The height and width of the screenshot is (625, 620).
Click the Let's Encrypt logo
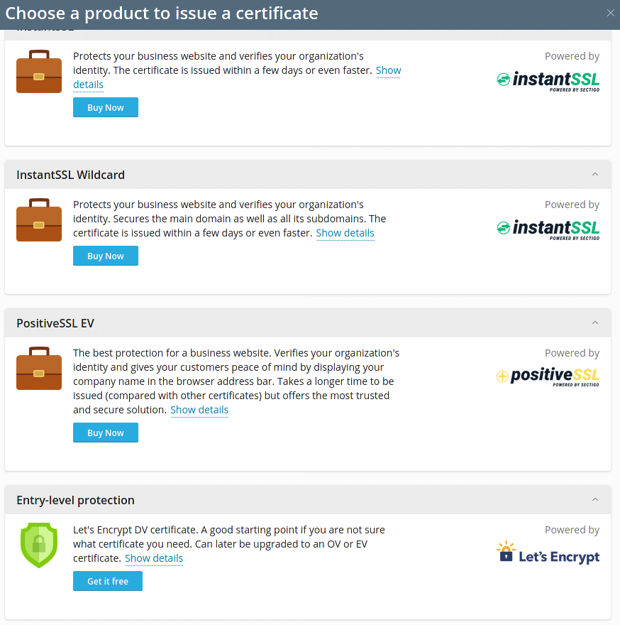pyautogui.click(x=548, y=553)
